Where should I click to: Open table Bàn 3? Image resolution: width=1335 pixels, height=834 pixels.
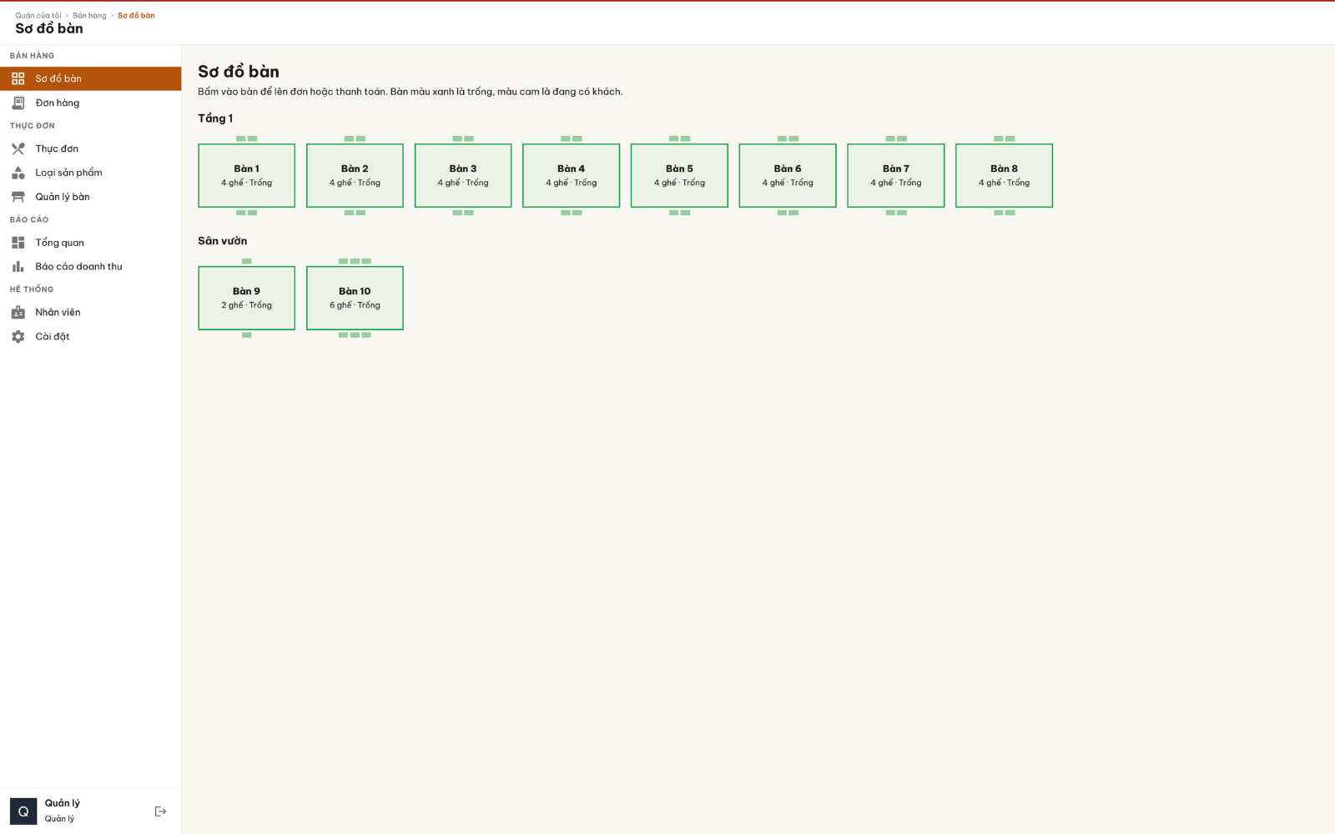pos(463,175)
